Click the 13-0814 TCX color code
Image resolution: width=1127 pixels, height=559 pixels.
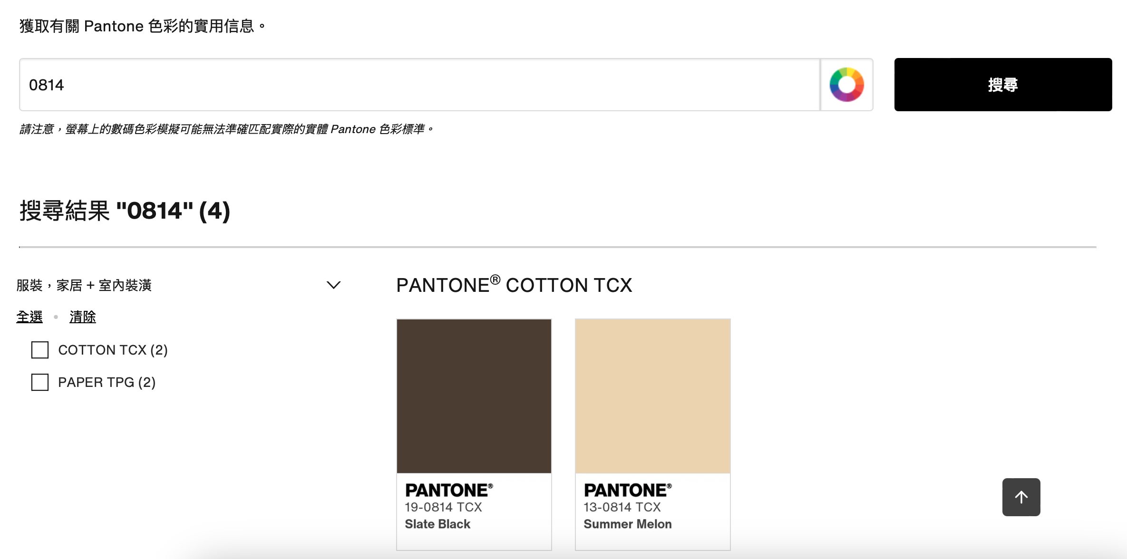622,507
